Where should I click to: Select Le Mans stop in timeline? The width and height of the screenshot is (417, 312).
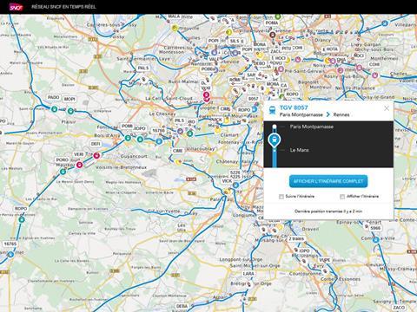(299, 150)
